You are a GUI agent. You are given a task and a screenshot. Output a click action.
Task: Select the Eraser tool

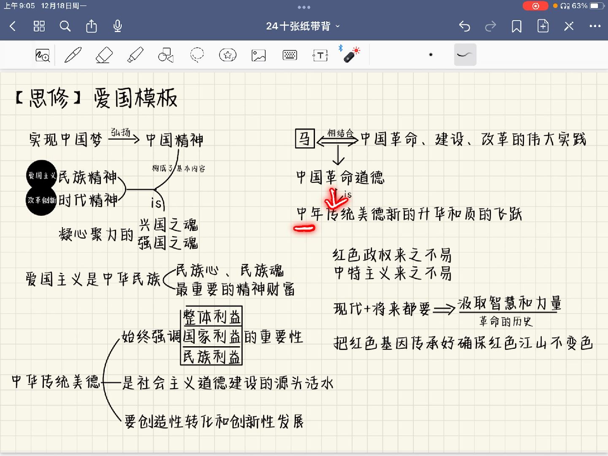click(104, 55)
